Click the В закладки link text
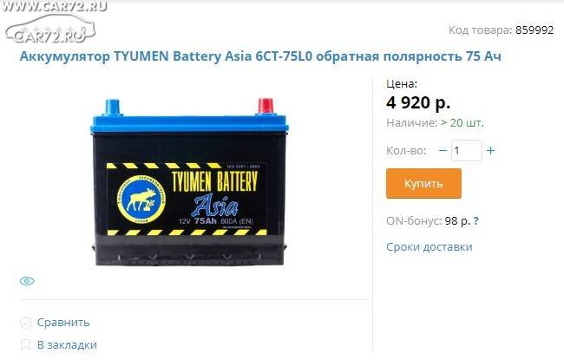564x360 pixels. point(67,345)
